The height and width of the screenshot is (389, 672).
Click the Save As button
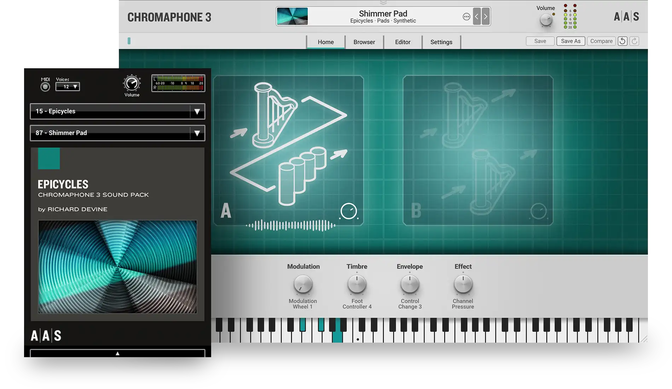pos(570,41)
